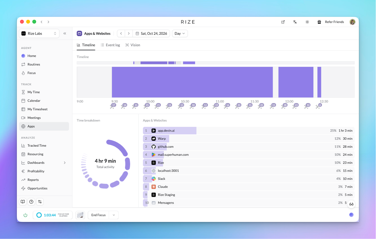Open the date picker Sat, Oct 24, 2026
Viewport: 376px width, 239px height.
point(151,33)
